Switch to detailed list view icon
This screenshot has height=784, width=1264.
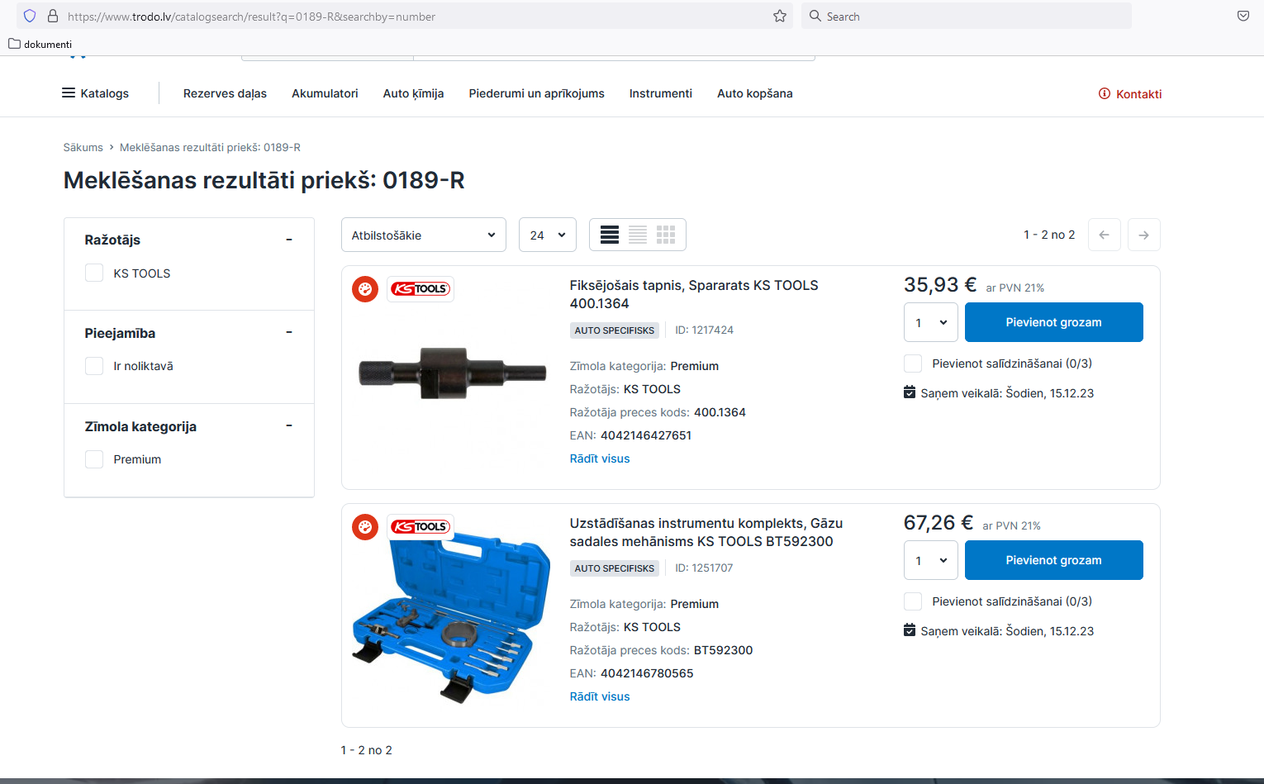pos(610,235)
